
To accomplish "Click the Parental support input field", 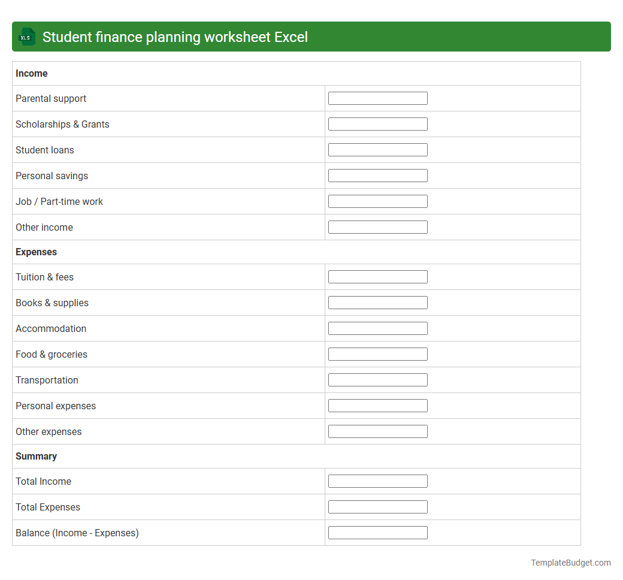I will (377, 98).
